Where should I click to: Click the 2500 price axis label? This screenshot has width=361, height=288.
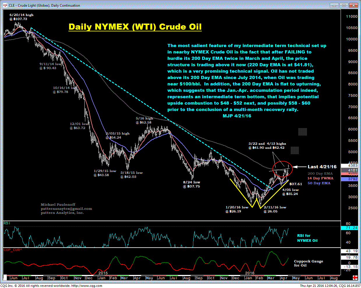tap(353, 208)
